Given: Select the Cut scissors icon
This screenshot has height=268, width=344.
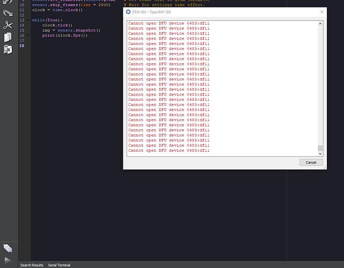Looking at the screenshot, I should (x=8, y=25).
